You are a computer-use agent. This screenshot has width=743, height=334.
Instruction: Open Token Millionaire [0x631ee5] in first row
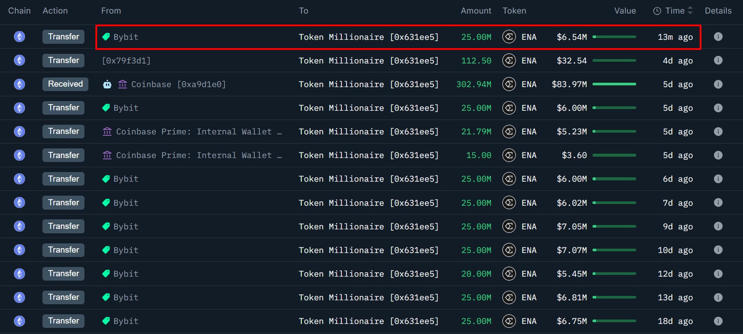point(368,37)
